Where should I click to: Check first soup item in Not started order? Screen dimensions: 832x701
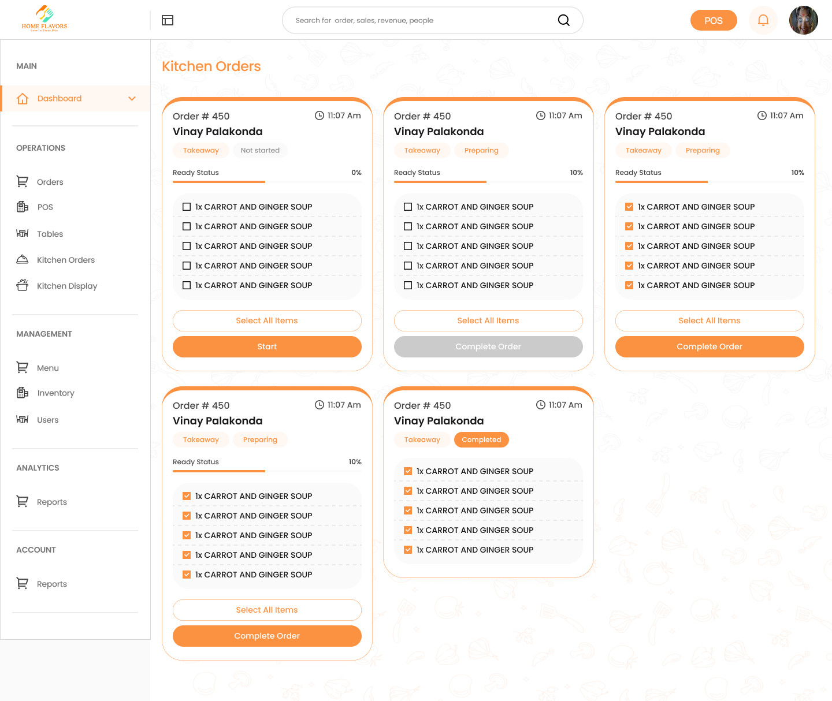coord(187,207)
